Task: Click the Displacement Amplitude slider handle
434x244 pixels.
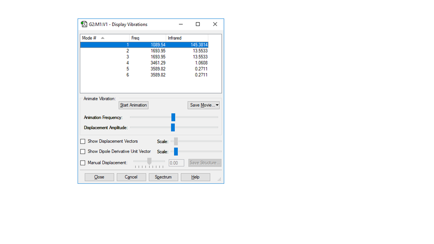Action: [173, 127]
